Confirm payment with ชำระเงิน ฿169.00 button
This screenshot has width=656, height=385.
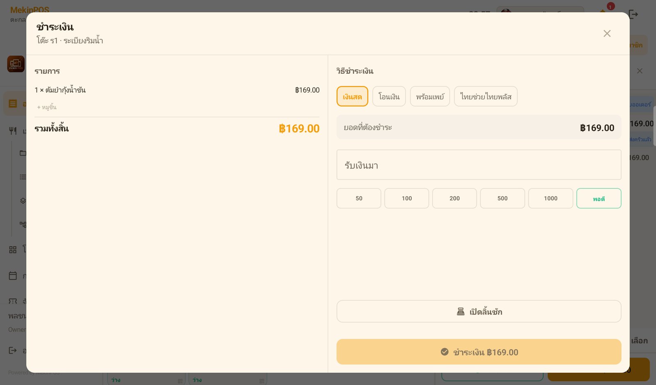479,352
